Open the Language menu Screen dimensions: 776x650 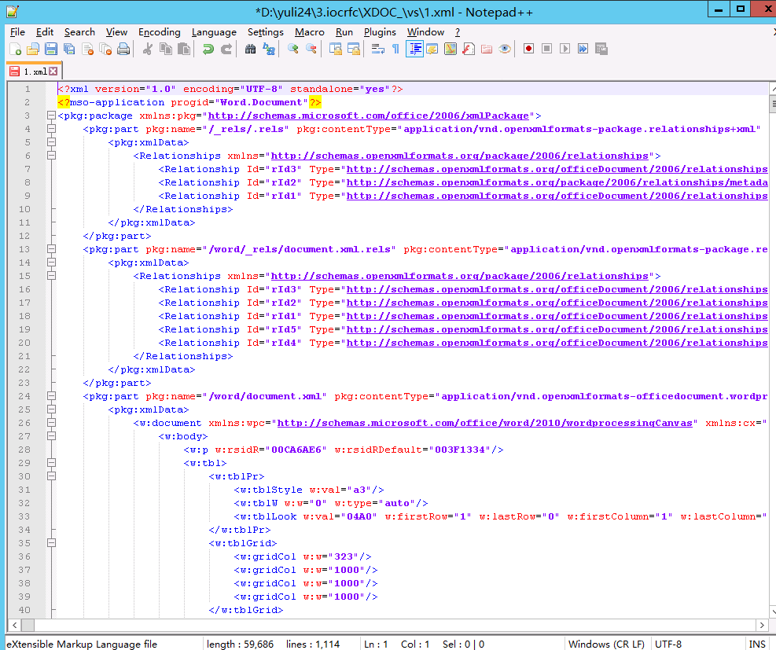[x=214, y=32]
